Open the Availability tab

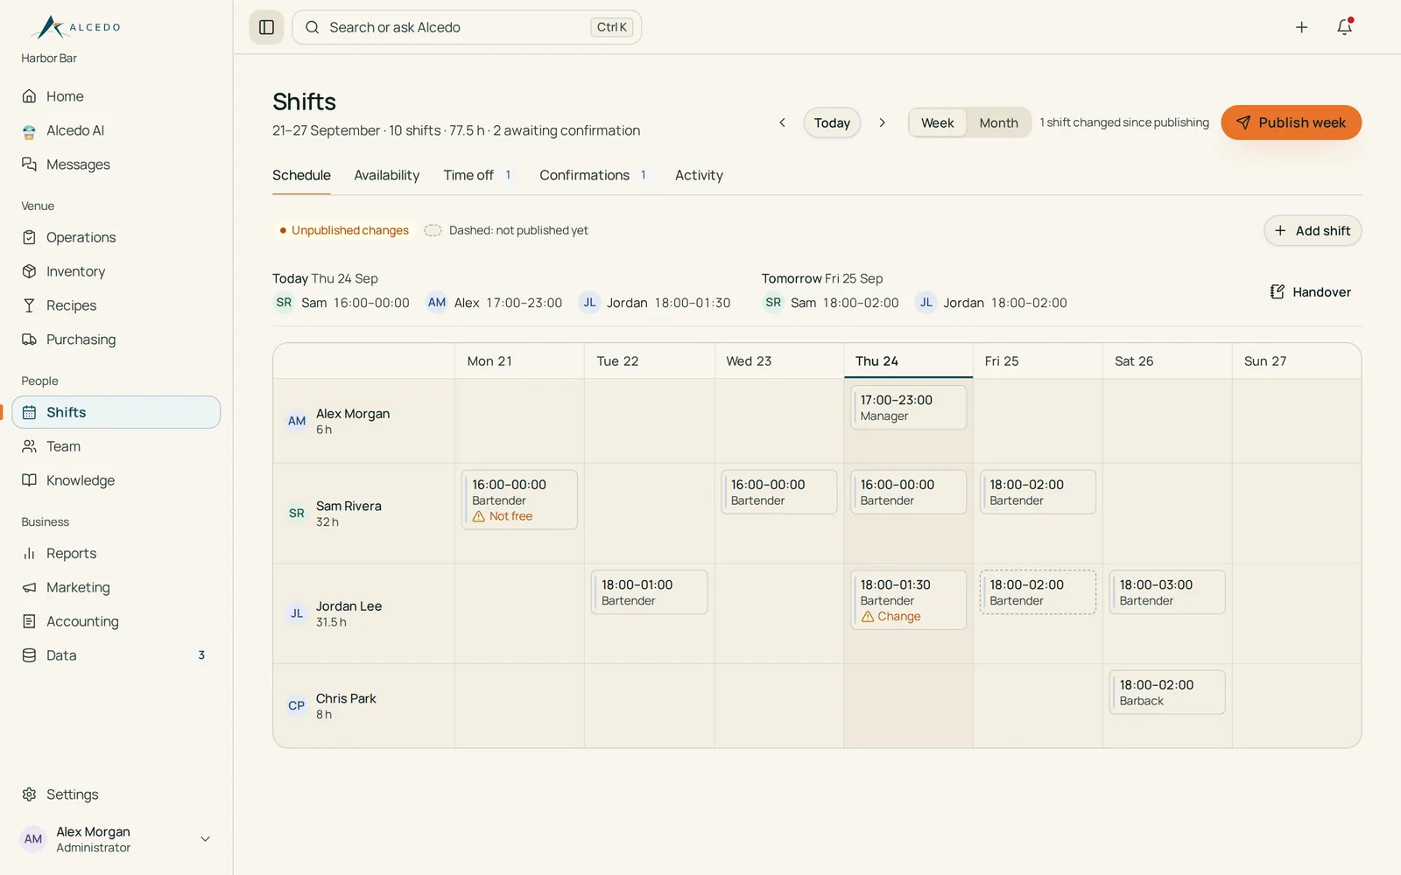(386, 175)
